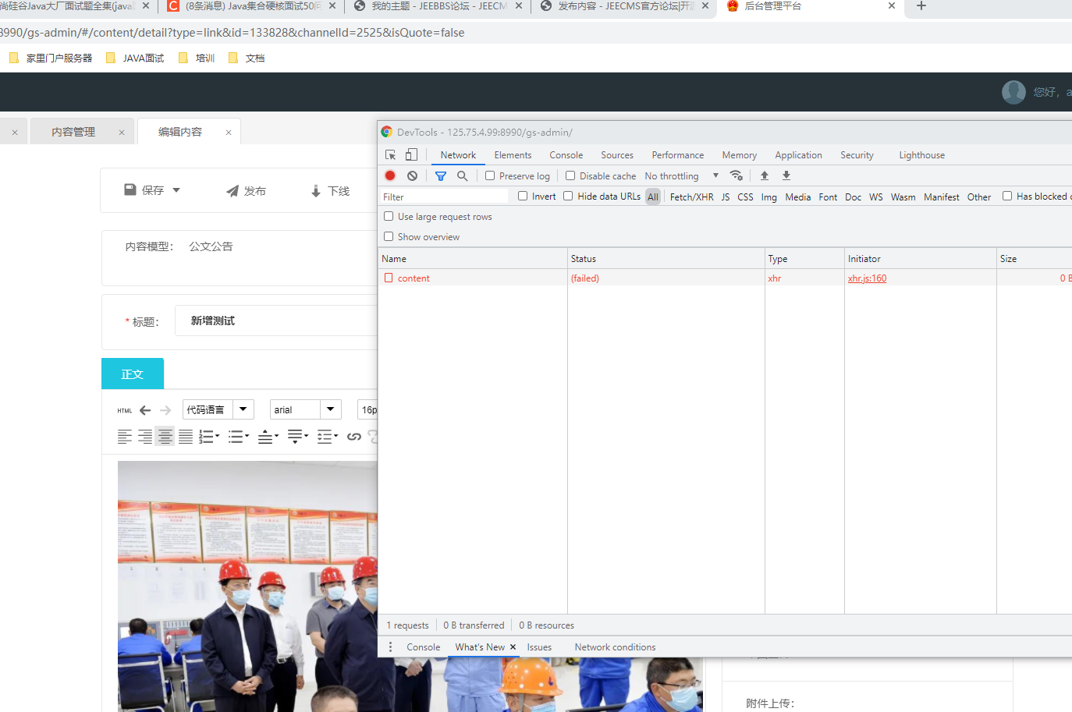Viewport: 1072px width, 712px height.
Task: Enable the Preserve log checkbox
Action: point(490,175)
